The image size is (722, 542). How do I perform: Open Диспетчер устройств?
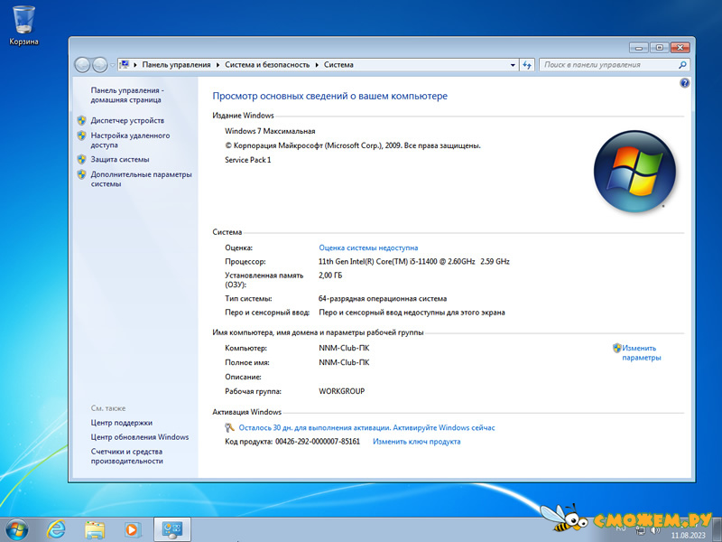(127, 120)
